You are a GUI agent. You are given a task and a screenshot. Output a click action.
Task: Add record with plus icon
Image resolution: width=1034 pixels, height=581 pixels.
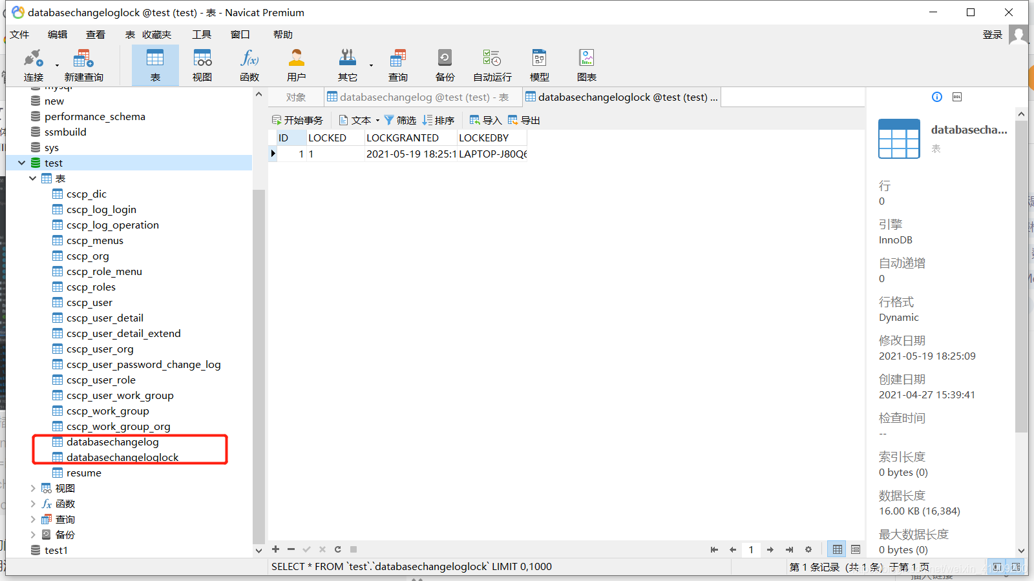[275, 549]
